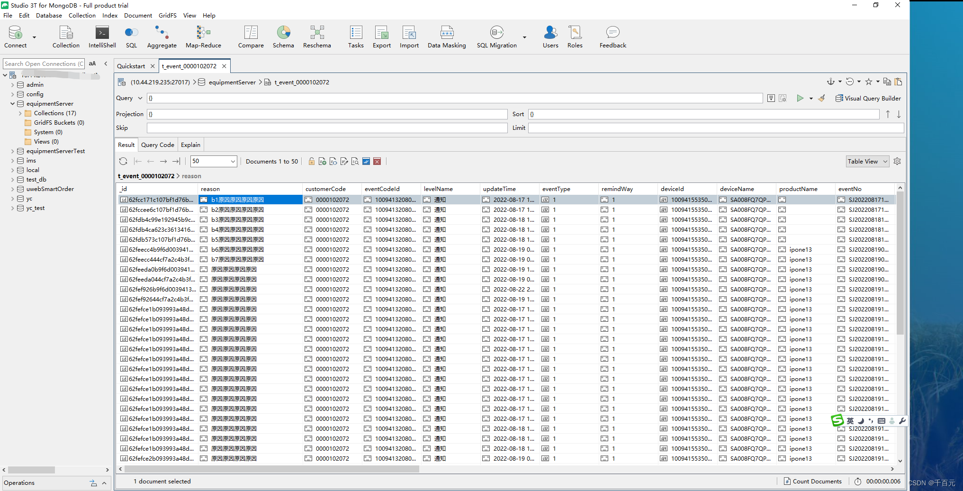Jump to the last page of documents
The width and height of the screenshot is (963, 491).
[176, 161]
